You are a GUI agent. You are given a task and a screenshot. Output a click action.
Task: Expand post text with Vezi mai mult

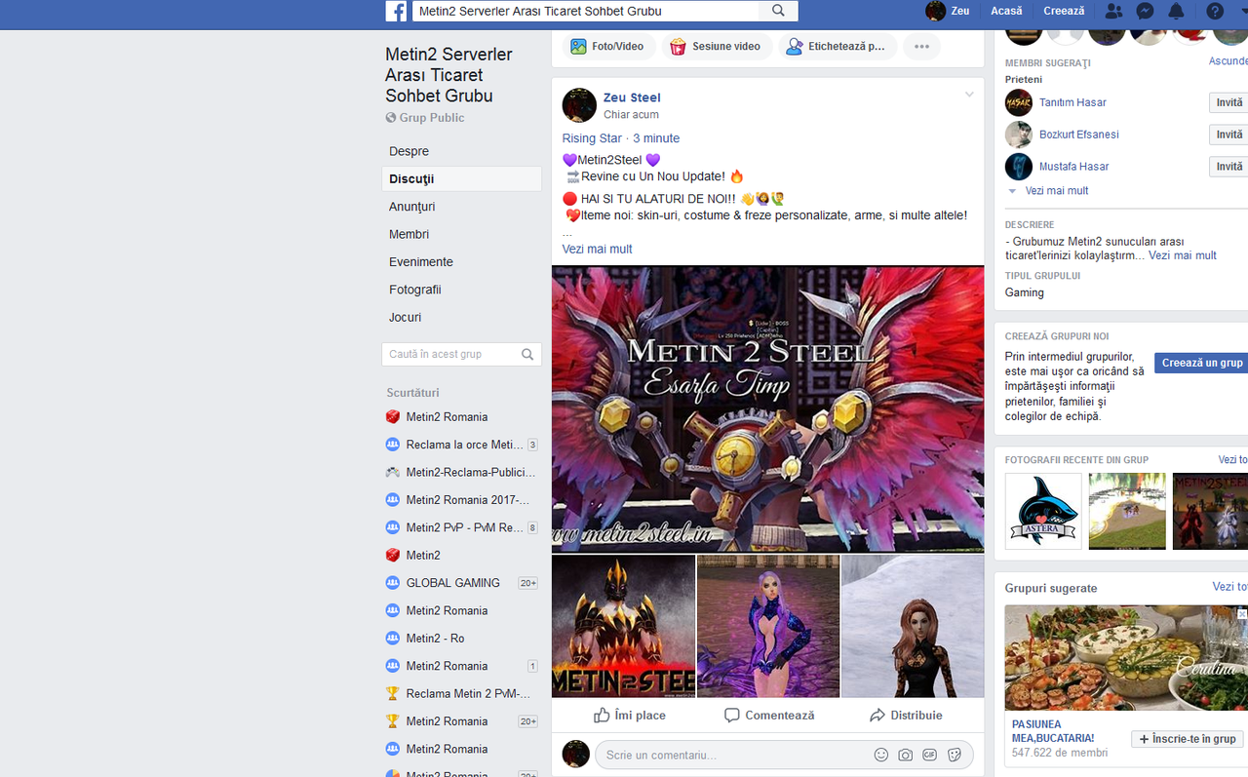tap(597, 250)
